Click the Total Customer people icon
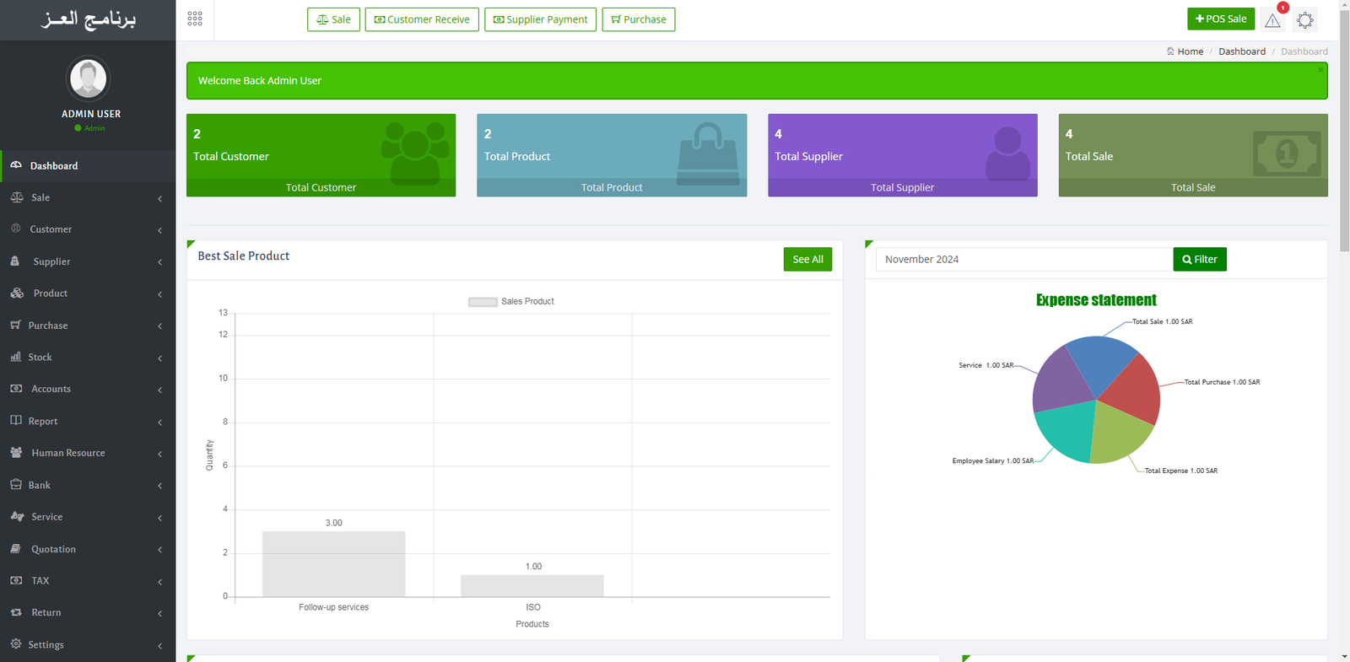This screenshot has height=662, width=1350. (x=414, y=152)
